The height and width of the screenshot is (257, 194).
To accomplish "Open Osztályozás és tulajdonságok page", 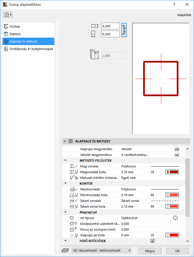I will pyautogui.click(x=28, y=49).
